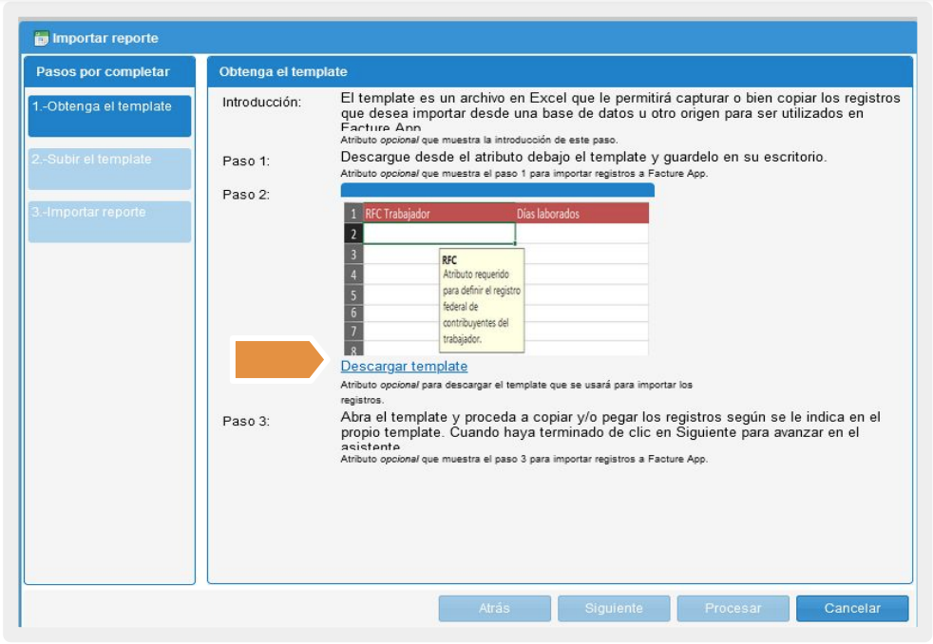Click row number 5 in template preview

click(352, 294)
